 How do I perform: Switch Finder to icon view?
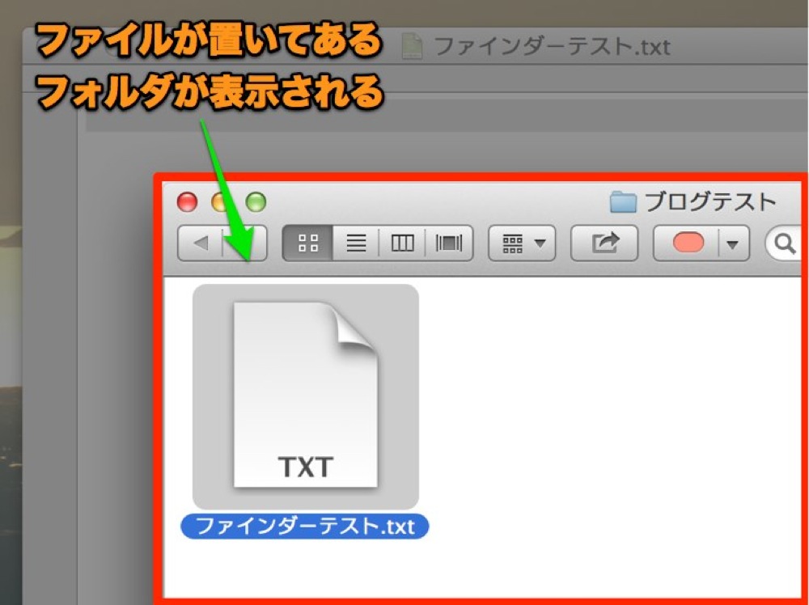tap(308, 243)
